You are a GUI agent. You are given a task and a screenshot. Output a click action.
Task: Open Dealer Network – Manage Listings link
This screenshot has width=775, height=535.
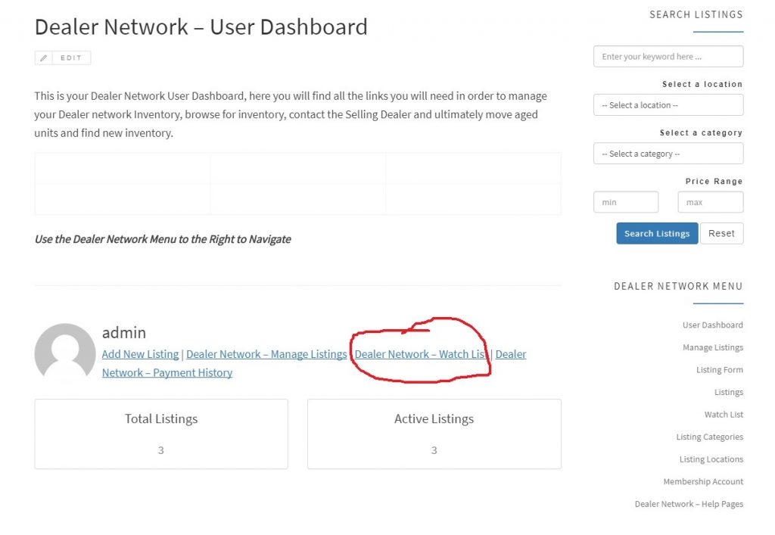tap(266, 354)
